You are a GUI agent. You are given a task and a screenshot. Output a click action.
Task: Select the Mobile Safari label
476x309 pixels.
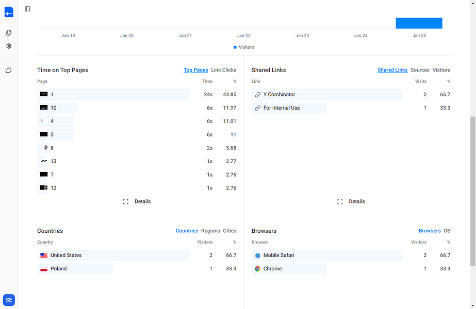[x=278, y=255]
